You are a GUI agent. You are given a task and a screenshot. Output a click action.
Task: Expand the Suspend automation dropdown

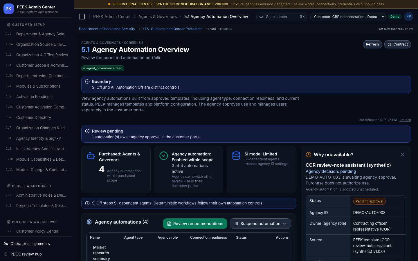[260, 224]
